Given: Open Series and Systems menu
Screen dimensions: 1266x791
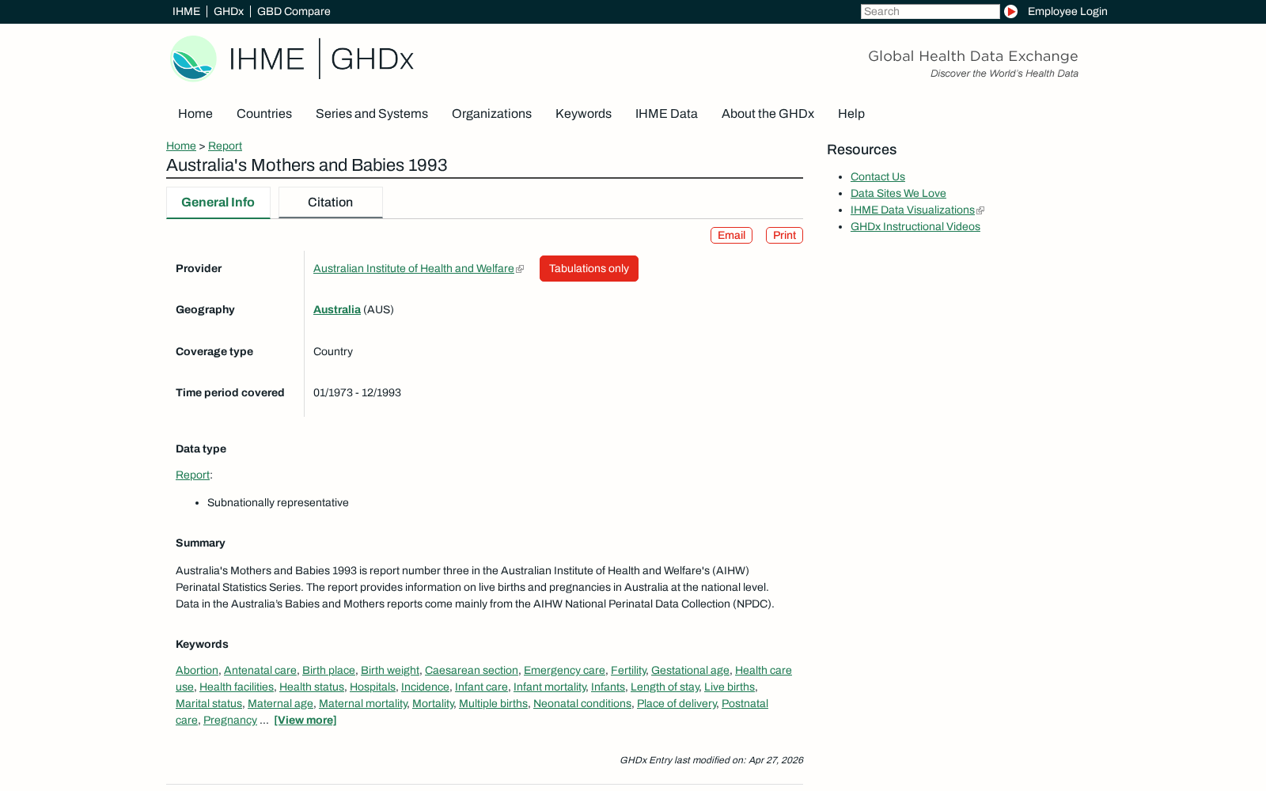Looking at the screenshot, I should click(372, 114).
